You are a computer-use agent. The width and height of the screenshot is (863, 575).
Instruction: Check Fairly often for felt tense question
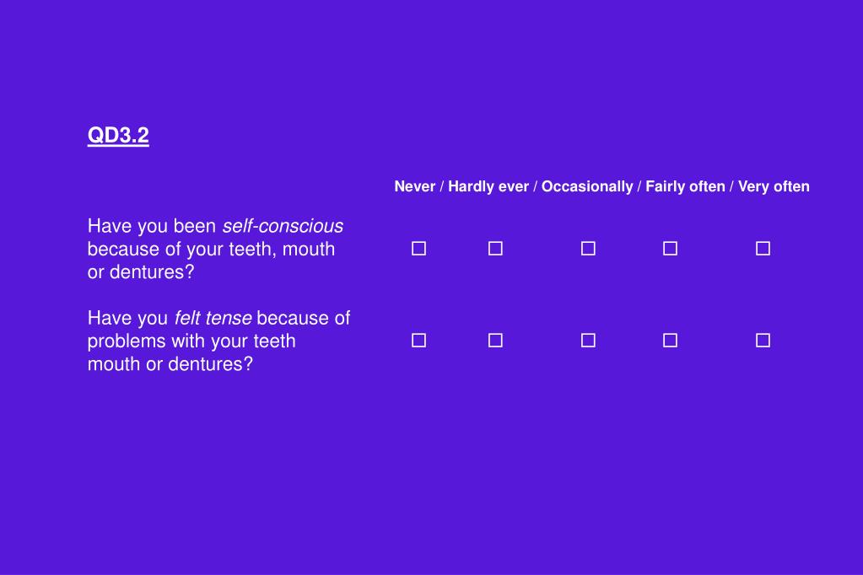671,341
